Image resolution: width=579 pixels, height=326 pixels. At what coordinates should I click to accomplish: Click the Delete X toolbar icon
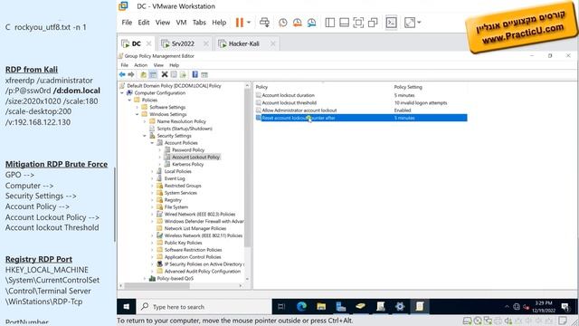165,74
